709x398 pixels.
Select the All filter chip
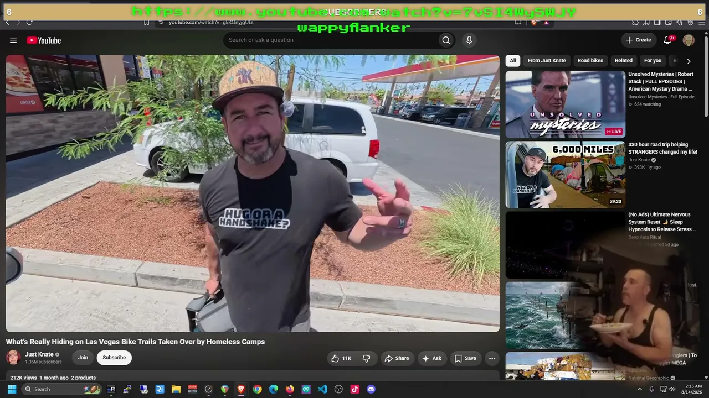[513, 61]
